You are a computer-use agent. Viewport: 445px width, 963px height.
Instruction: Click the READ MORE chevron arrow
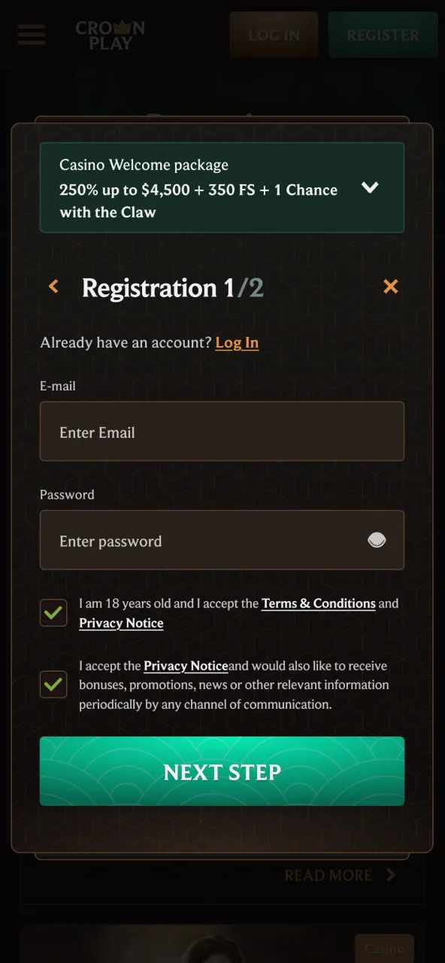coord(389,875)
